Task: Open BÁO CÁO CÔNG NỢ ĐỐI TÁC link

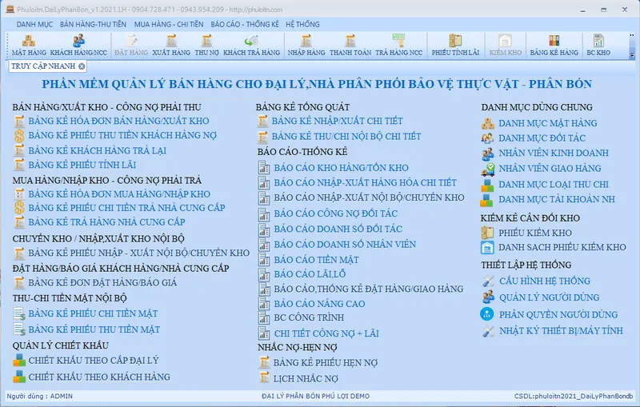Action: (x=335, y=213)
